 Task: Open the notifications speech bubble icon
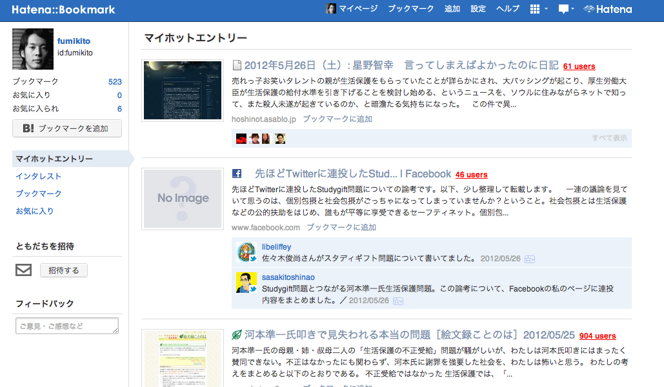[x=563, y=9]
